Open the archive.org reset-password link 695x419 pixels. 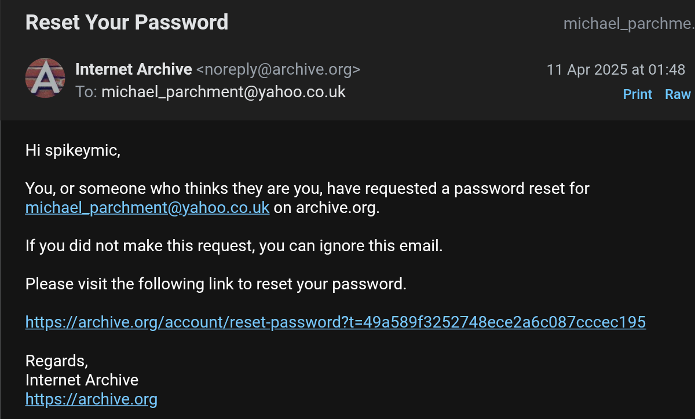click(x=335, y=322)
